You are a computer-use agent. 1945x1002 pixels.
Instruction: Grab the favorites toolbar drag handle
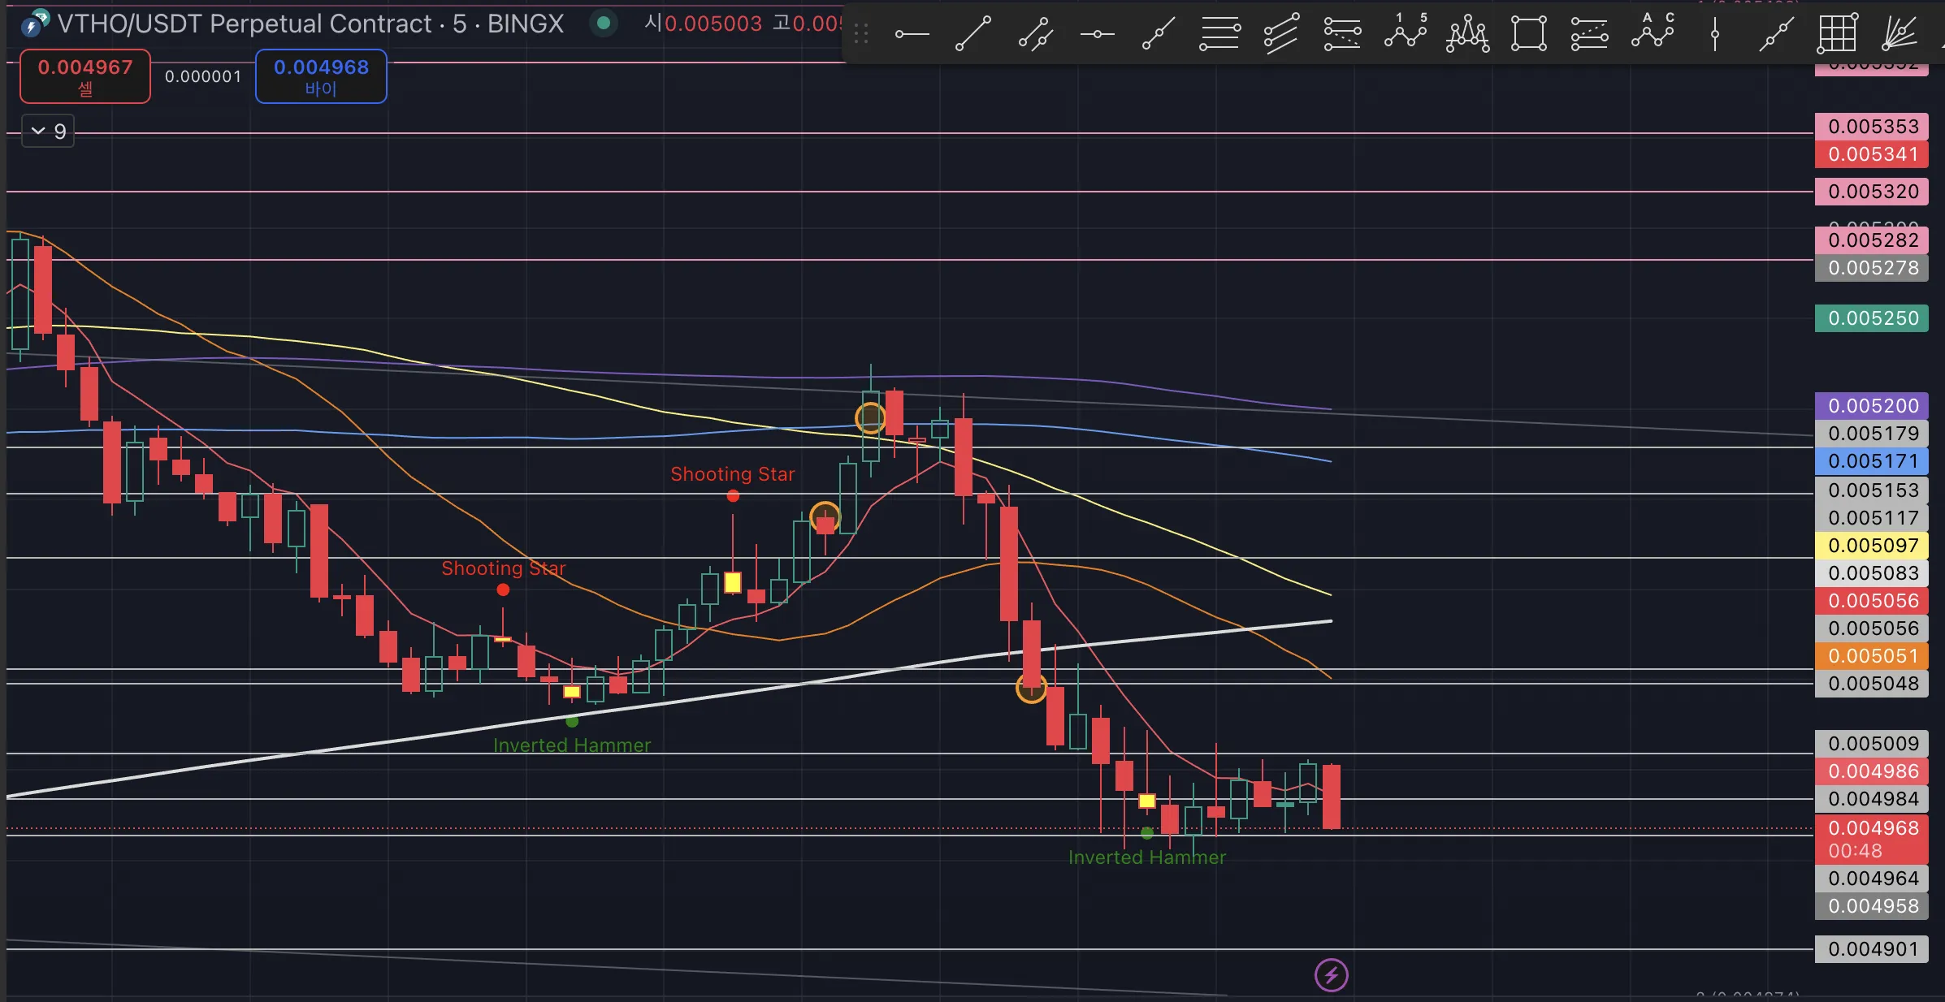861,34
